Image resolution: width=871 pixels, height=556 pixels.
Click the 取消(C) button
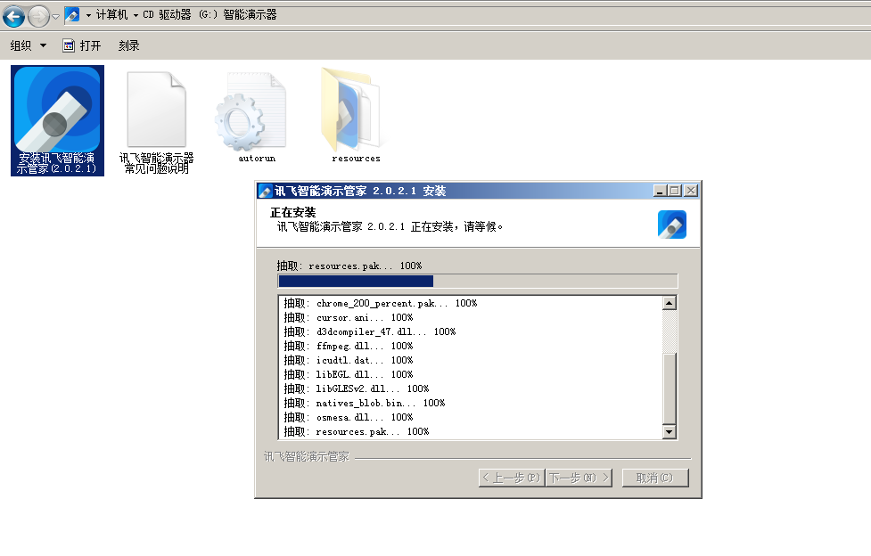pyautogui.click(x=655, y=478)
